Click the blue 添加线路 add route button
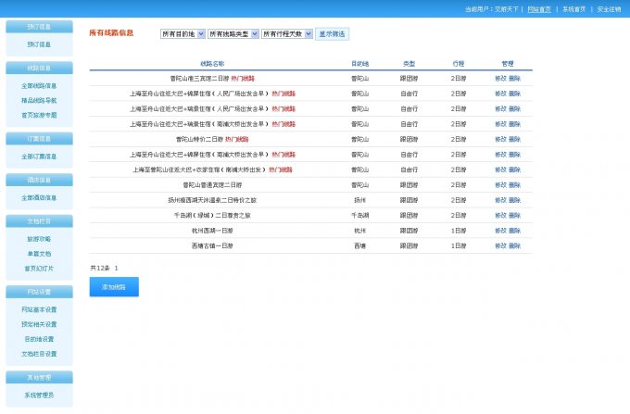Image resolution: width=630 pixels, height=414 pixels. [114, 287]
